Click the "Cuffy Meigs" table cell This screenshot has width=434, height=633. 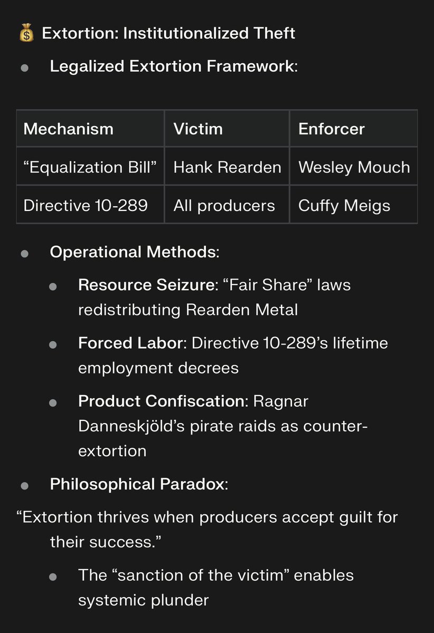pyautogui.click(x=344, y=205)
